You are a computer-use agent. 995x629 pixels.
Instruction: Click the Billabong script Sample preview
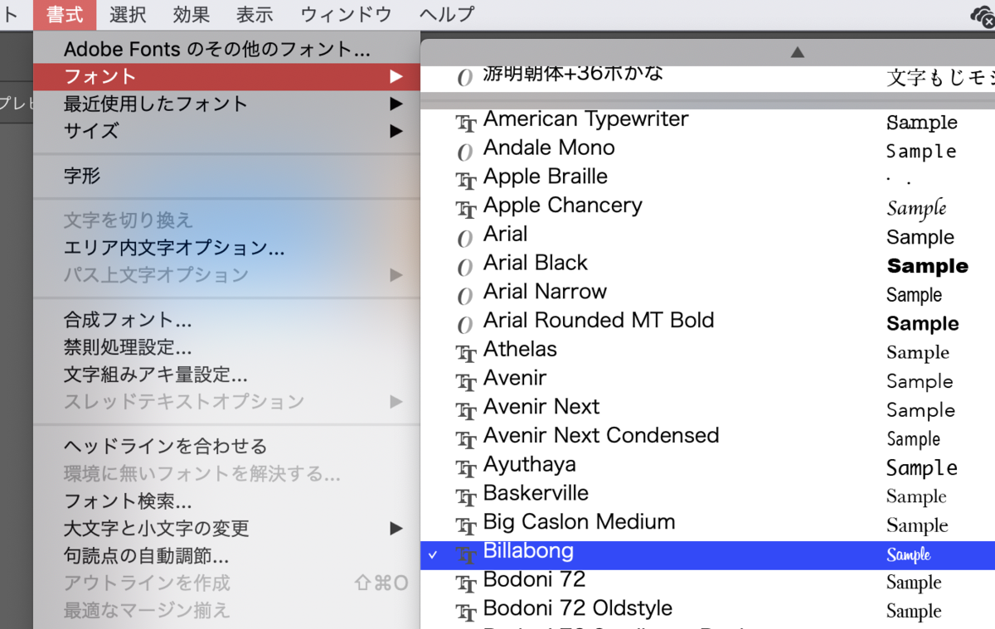click(x=908, y=554)
